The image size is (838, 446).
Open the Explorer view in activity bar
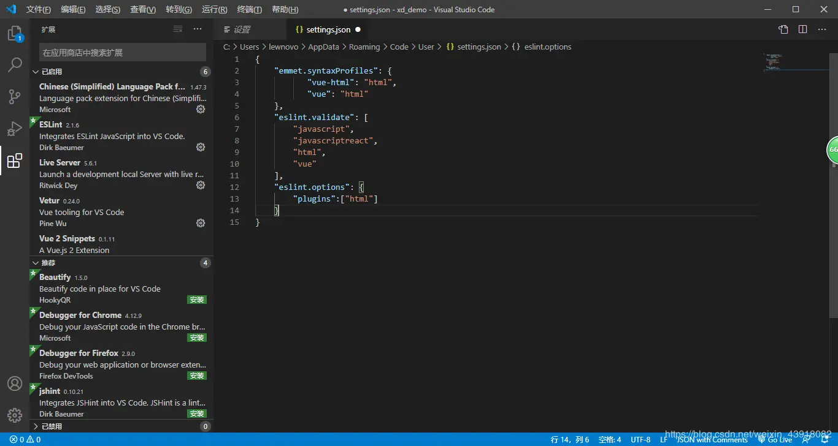15,34
